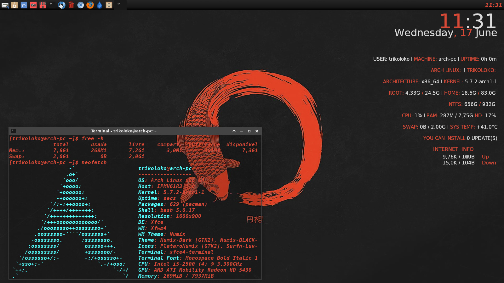The height and width of the screenshot is (283, 504).
Task: Launch the software update package icon
Action: (x=14, y=5)
